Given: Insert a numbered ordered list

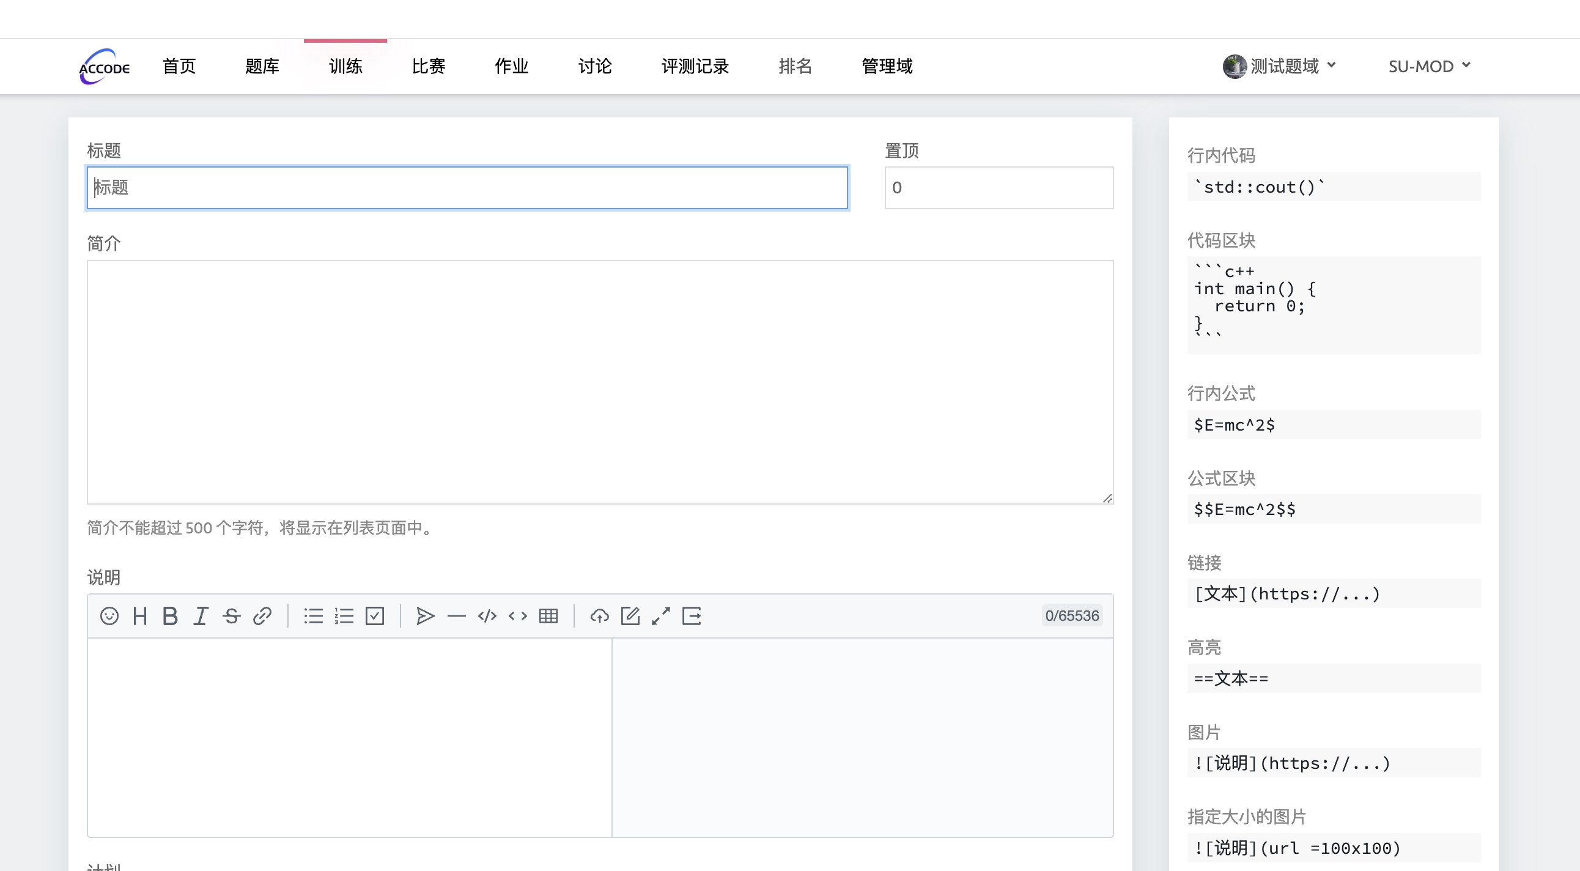Looking at the screenshot, I should tap(344, 616).
